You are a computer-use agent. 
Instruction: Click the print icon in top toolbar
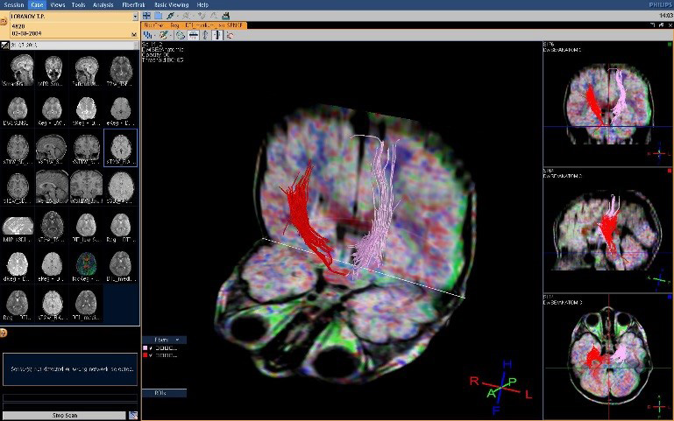point(225,15)
